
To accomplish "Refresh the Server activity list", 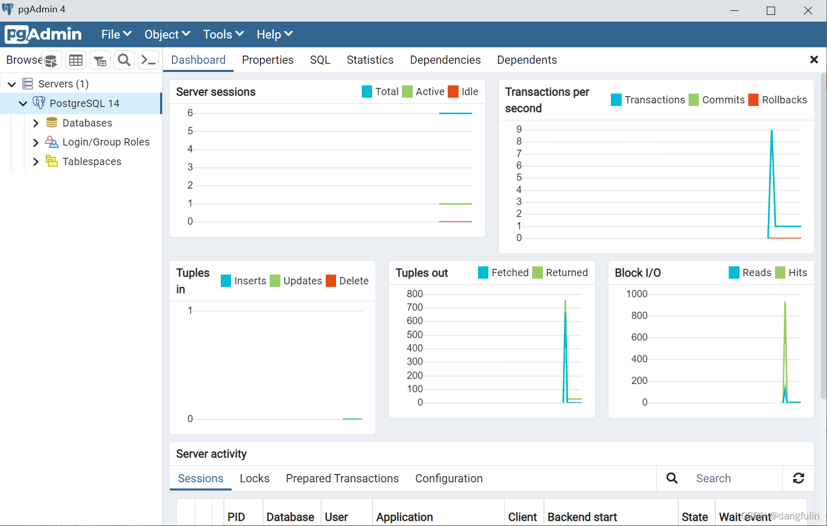I will point(799,478).
